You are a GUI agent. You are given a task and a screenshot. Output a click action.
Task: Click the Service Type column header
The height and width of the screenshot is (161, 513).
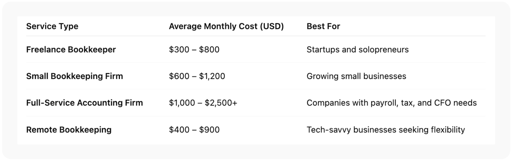coord(52,26)
